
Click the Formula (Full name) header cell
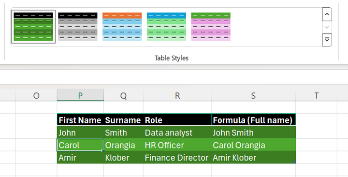click(x=253, y=120)
